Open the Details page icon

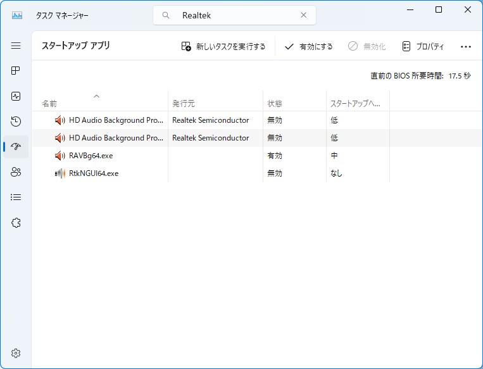click(x=16, y=197)
